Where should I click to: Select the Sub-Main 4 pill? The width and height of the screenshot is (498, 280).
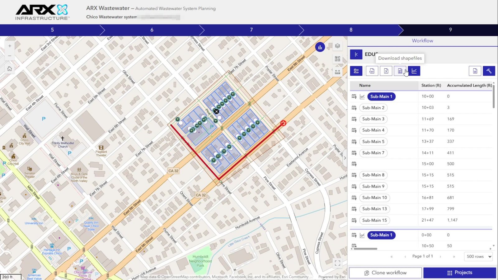[373, 130]
